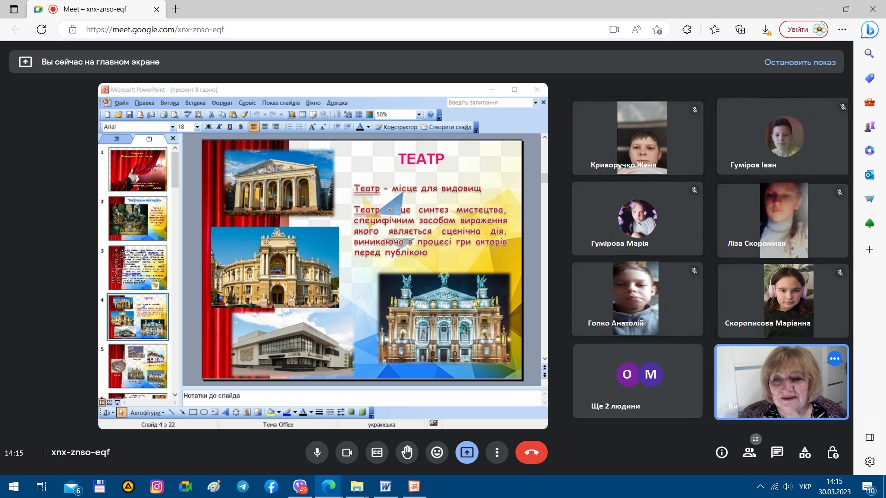This screenshot has height=498, width=886.
Task: Open the emoji reactions button
Action: (437, 452)
